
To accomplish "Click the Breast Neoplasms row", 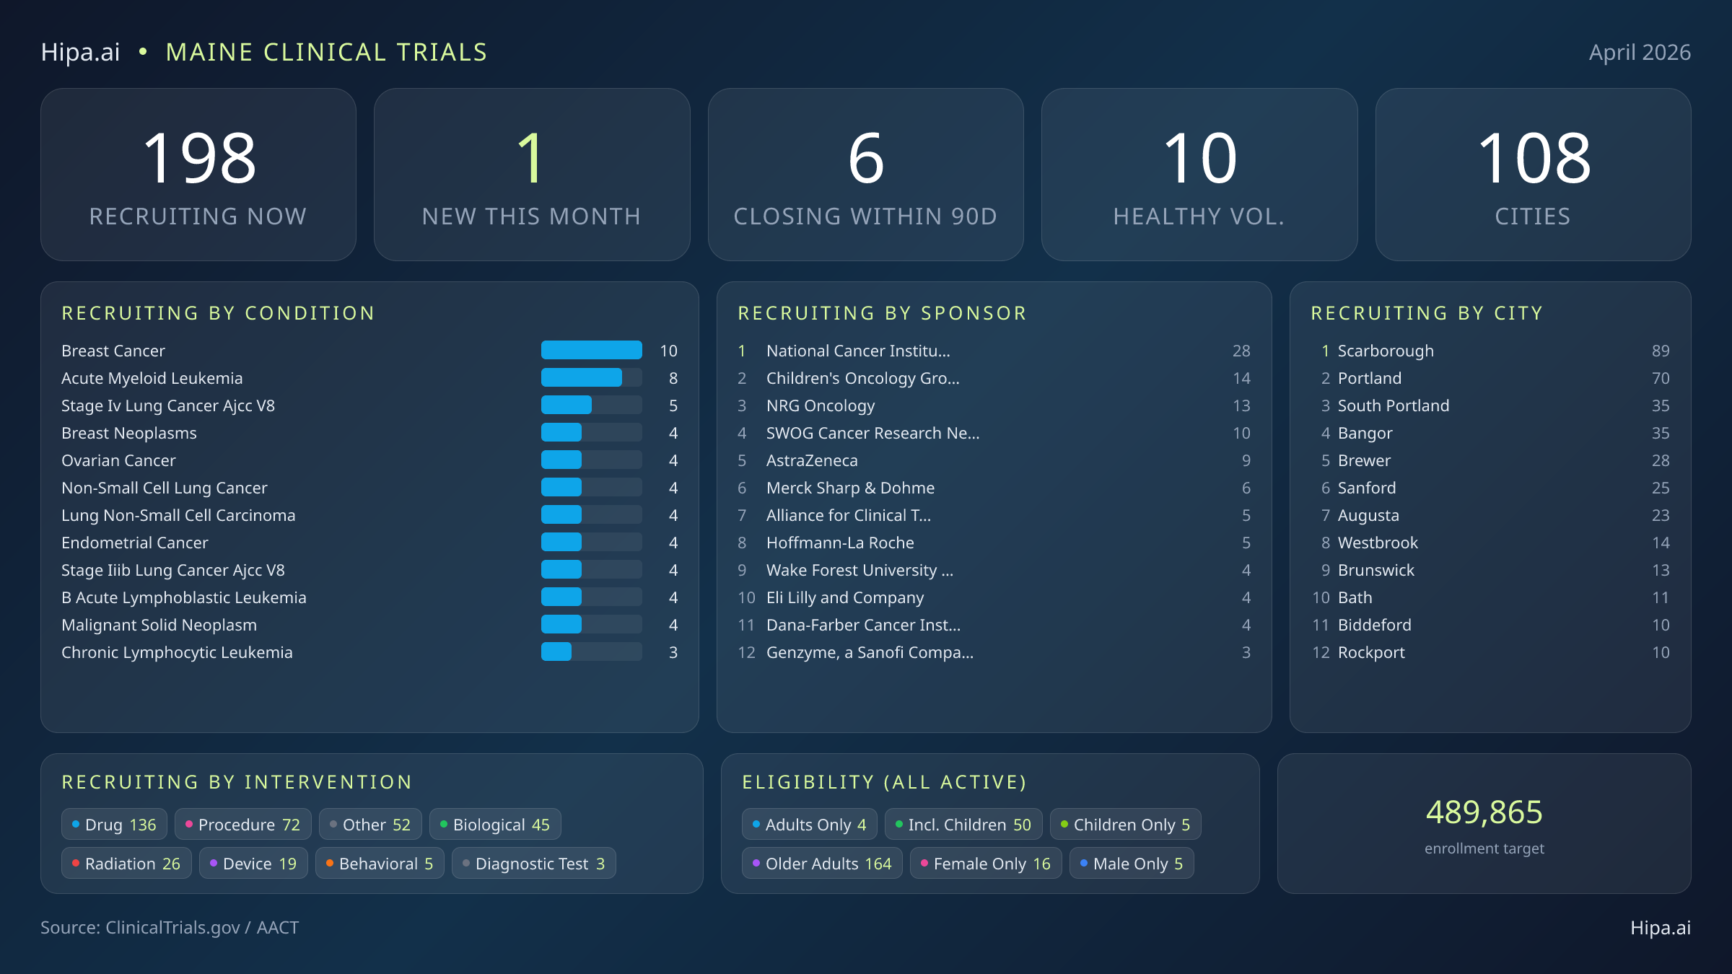I will 369,433.
